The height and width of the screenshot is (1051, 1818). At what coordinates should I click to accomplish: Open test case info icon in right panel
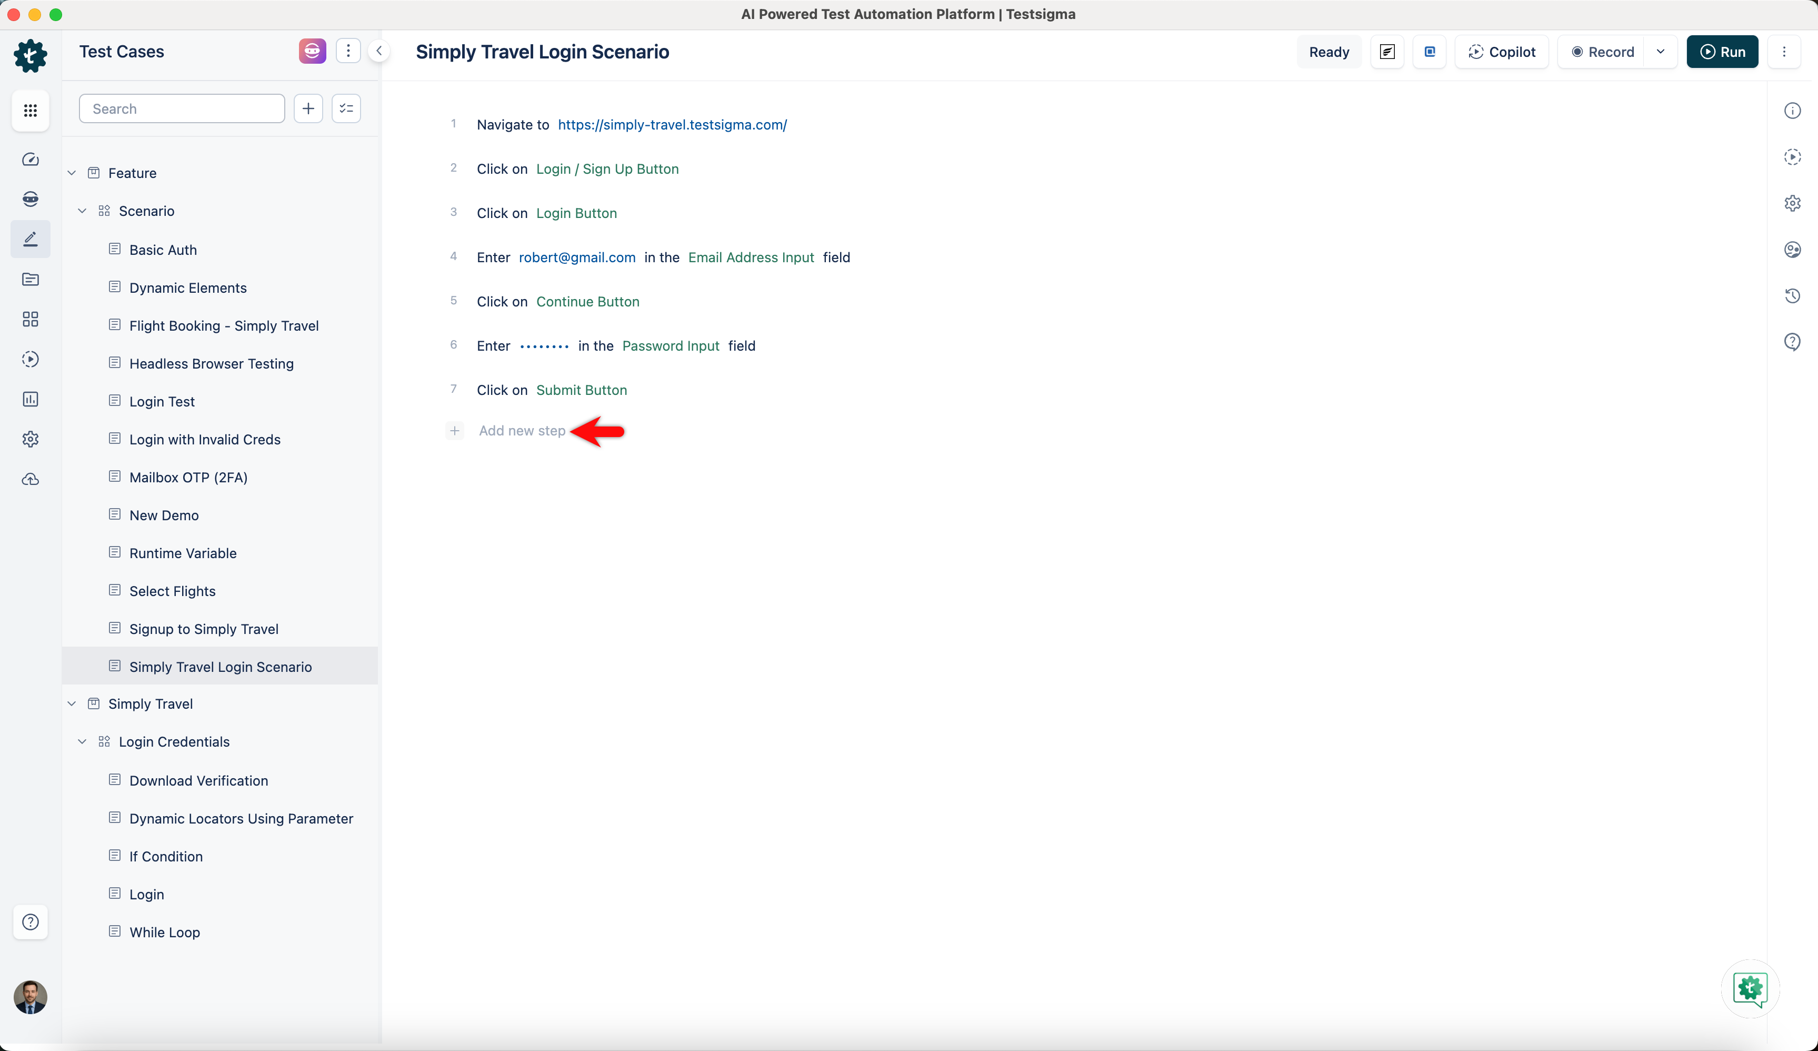(1792, 111)
